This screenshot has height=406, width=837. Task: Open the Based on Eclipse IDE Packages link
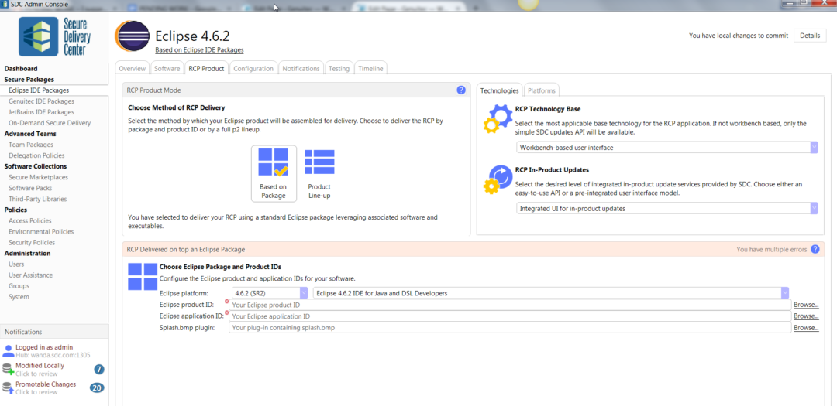pyautogui.click(x=200, y=50)
